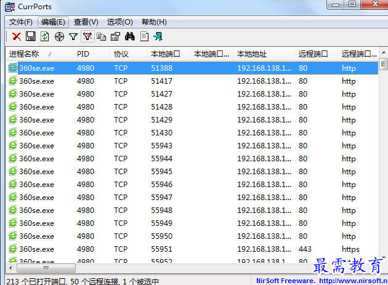Select the row with local port 51428
Screen dimensions: 388x285
pyautogui.click(x=192, y=106)
